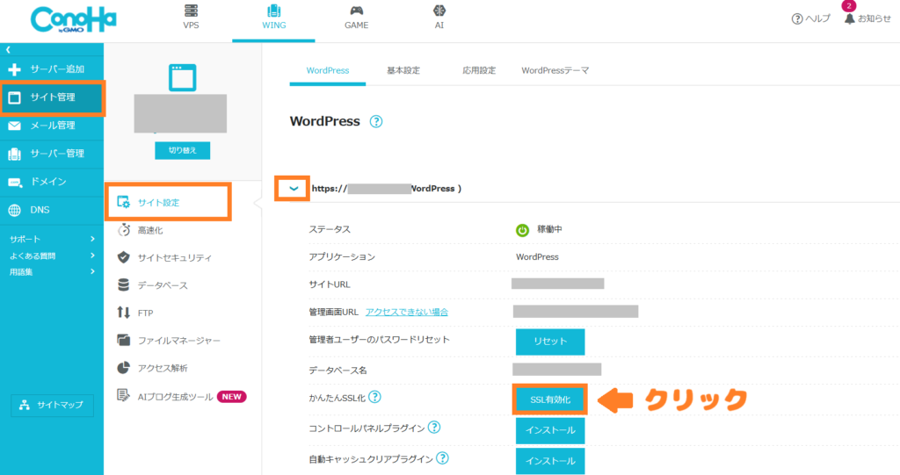900x475 pixels.
Task: Click help icon beside コントロールパネルプラグイン
Action: pyautogui.click(x=434, y=428)
